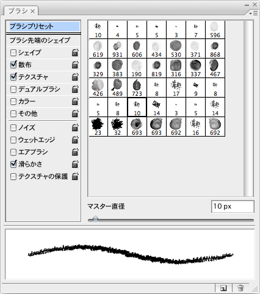The height and width of the screenshot is (294, 260).
Task: Select the 17 brush preset
Action: [x=176, y=88]
